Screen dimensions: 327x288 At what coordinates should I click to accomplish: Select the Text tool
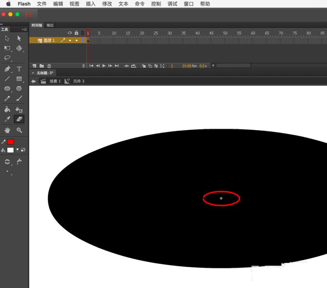tap(19, 69)
